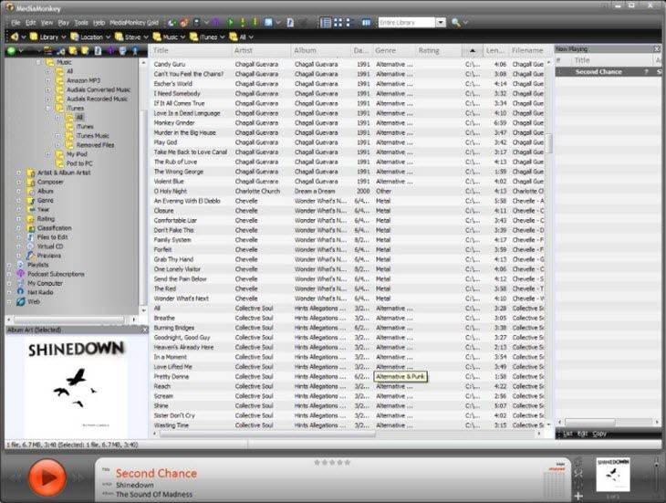Click the purple icon above the tree
This screenshot has height=503, width=666.
(x=111, y=51)
